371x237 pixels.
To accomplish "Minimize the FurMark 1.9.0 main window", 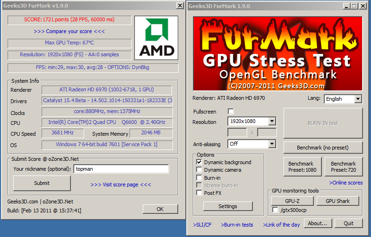I will click(346, 6).
